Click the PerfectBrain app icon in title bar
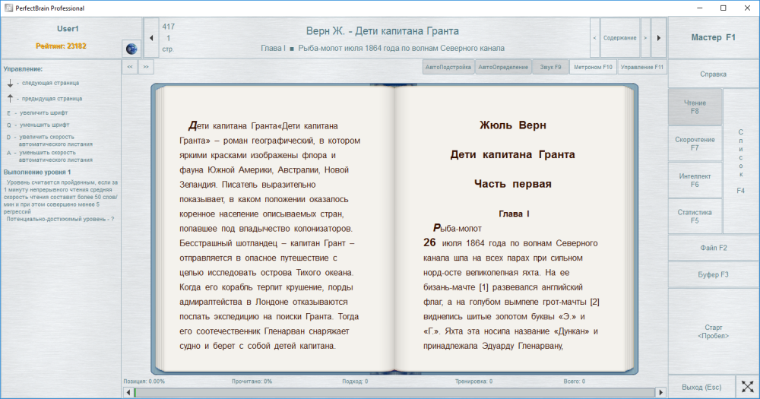 (8, 8)
